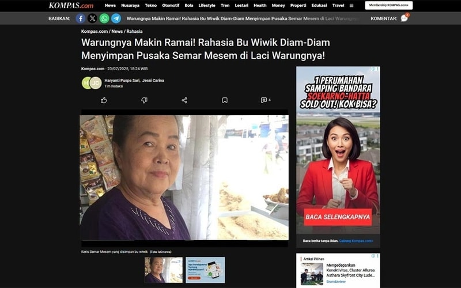Click the share icon below author names
This screenshot has height=288, width=461.
[x=184, y=100]
